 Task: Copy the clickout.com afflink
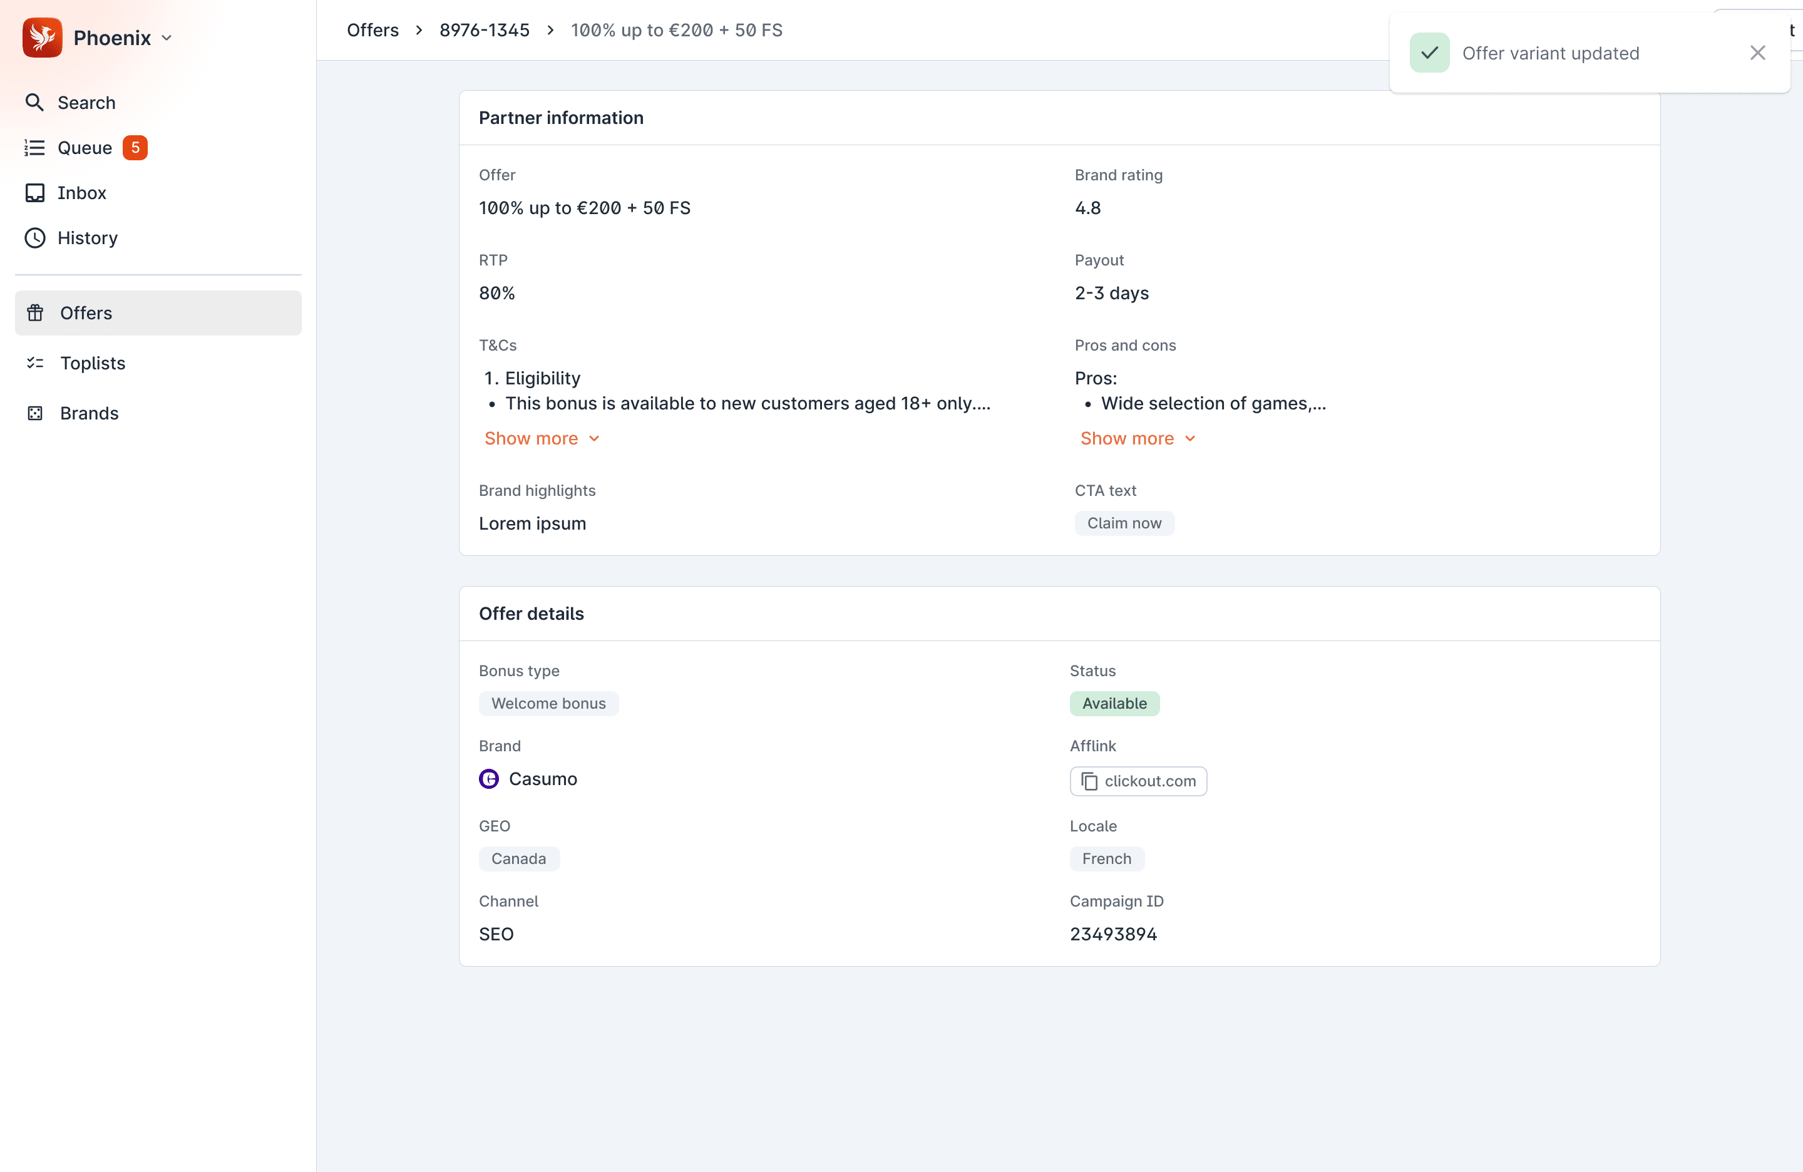pyautogui.click(x=1149, y=781)
